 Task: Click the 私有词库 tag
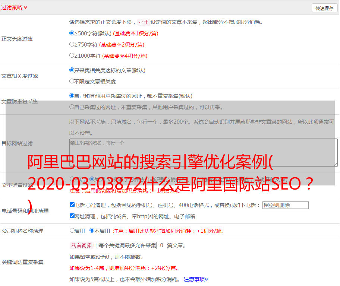pos(81,245)
